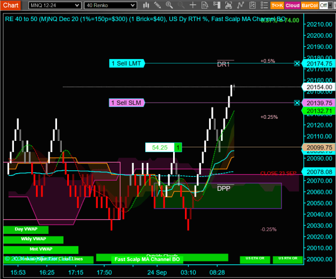Image resolution: width=336 pixels, height=279 pixels.
Task: Click the Fast Scalp MA Channel BO button
Action: [x=147, y=260]
